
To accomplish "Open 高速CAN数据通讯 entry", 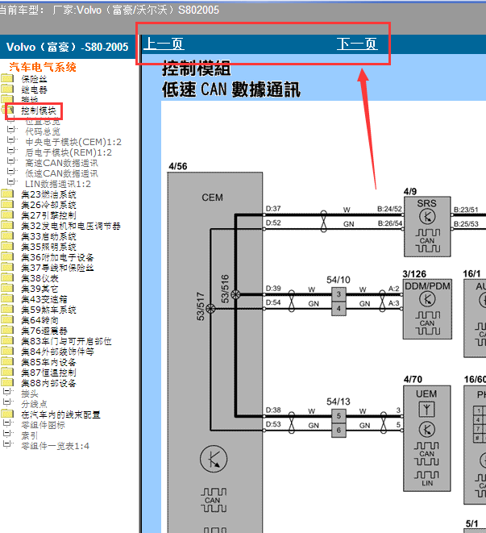I will [x=61, y=163].
